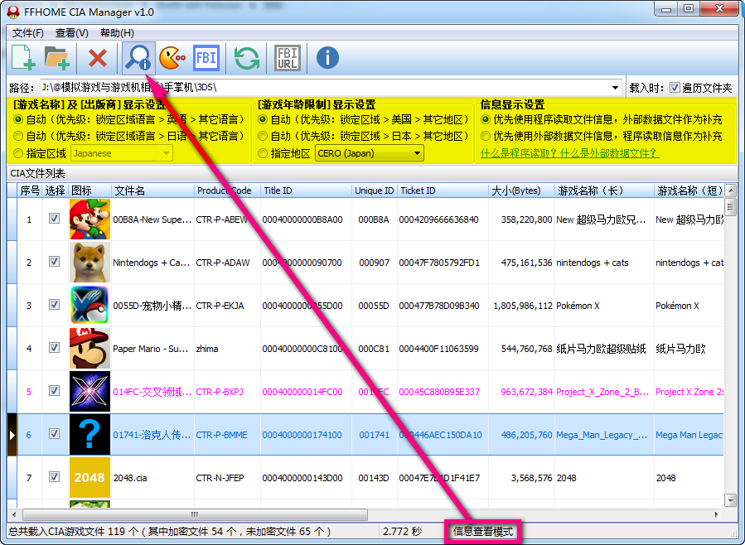Select game name auto priority English radio

(x=18, y=119)
